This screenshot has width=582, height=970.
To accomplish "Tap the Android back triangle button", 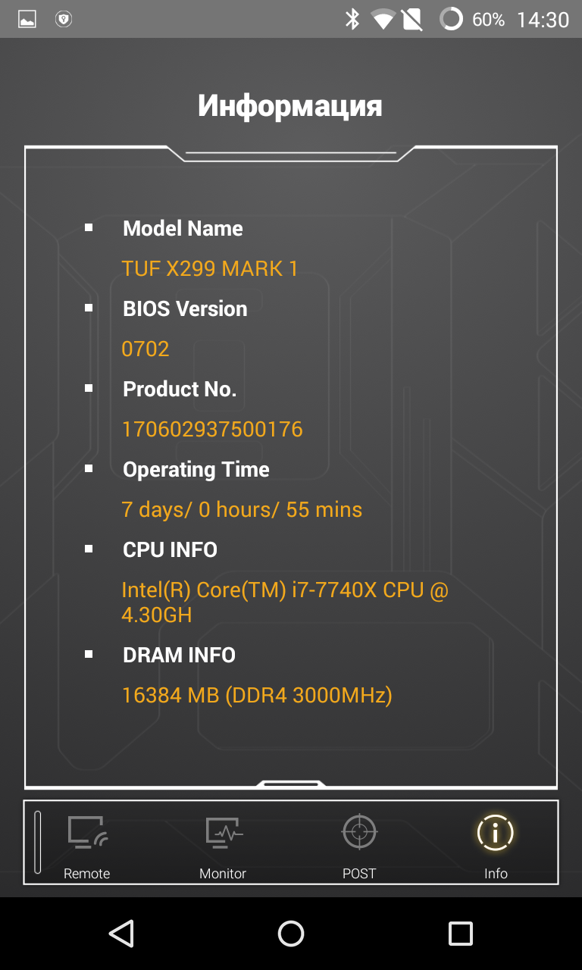I will [x=122, y=934].
